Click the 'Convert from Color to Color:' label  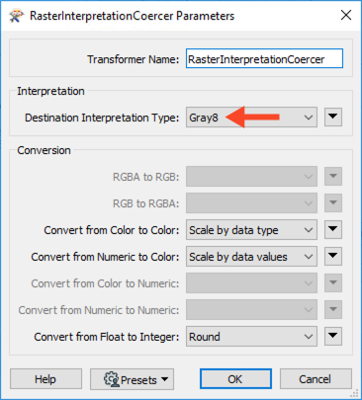[x=112, y=230]
